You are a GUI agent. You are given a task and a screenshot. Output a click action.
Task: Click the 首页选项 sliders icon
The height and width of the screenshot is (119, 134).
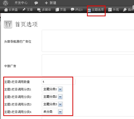point(8,24)
